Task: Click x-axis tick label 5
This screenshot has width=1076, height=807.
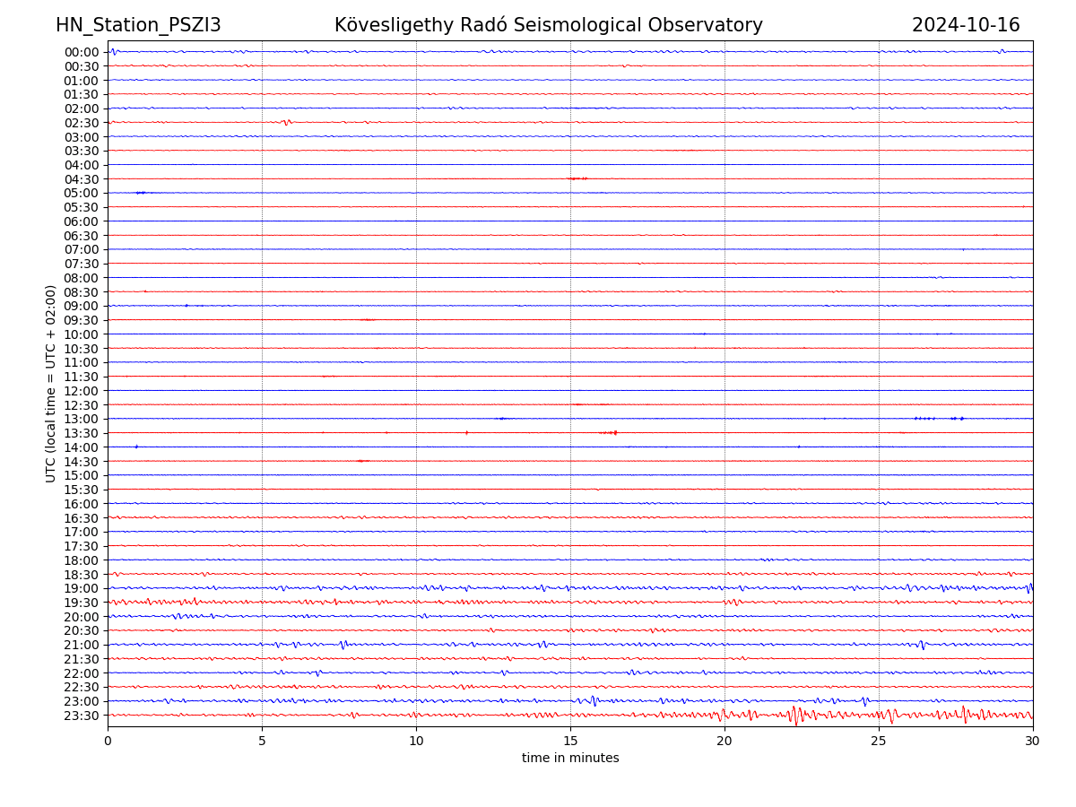Action: click(x=262, y=741)
